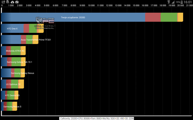Viewport: 193px width, 120px height.
Task: Tap the '3D: 2296' score text
Action: pyautogui.click(x=129, y=118)
